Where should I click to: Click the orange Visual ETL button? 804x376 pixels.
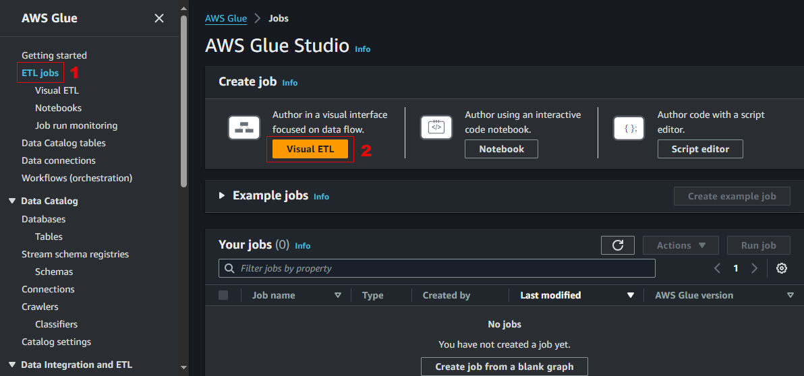[x=310, y=149]
